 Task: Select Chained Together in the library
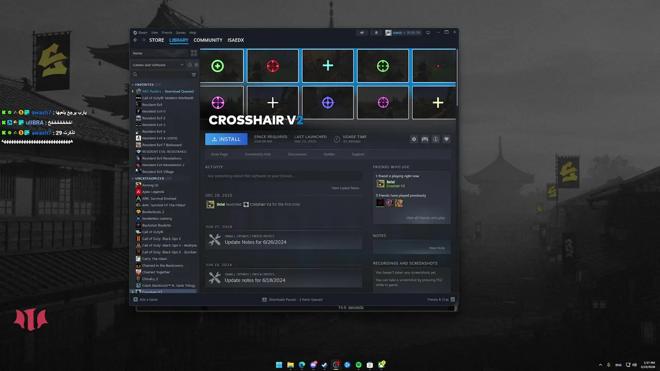[x=164, y=272]
